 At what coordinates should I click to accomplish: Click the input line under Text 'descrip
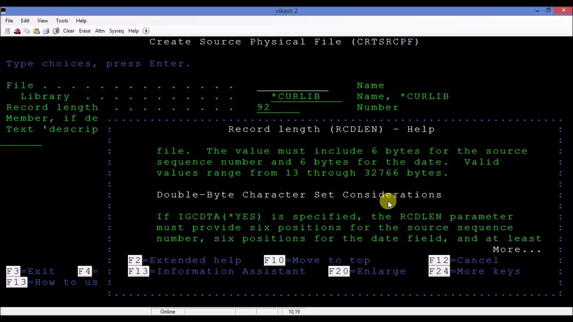21,140
